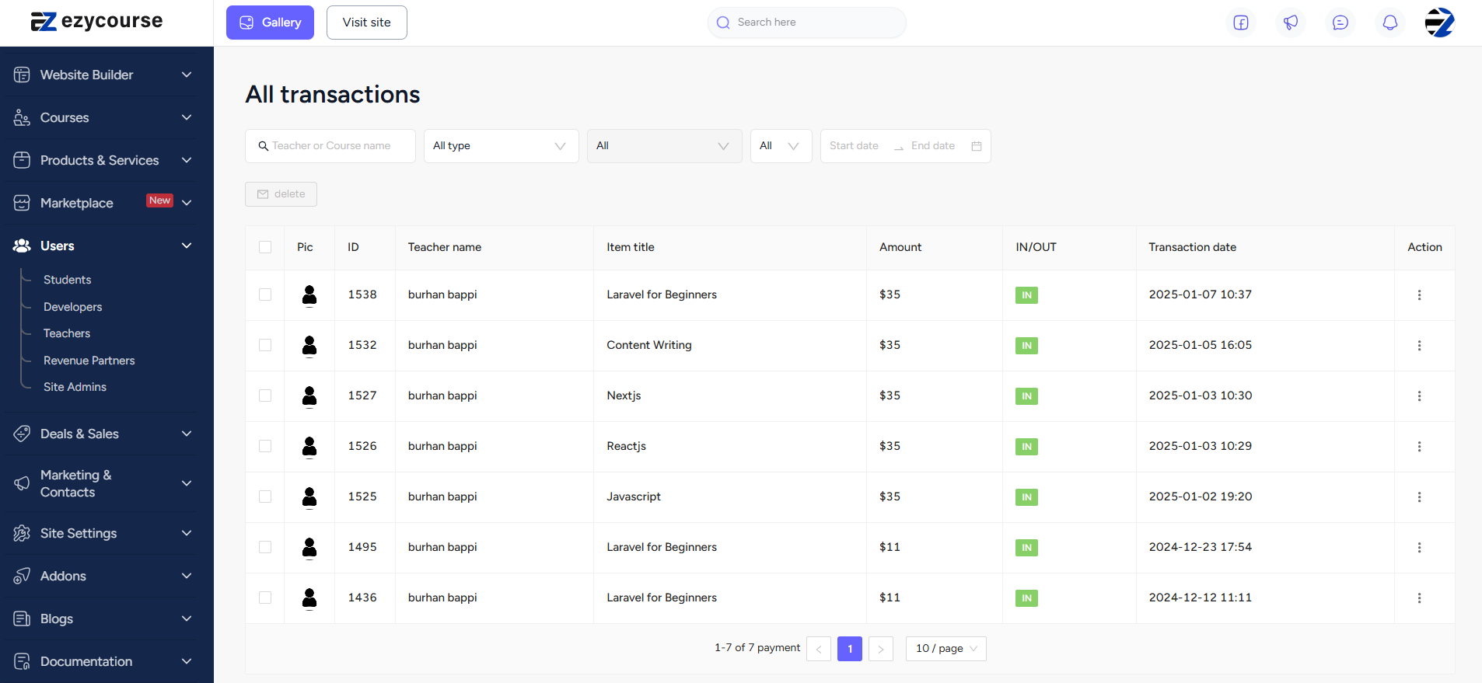Check the box for transaction 1436

click(265, 598)
